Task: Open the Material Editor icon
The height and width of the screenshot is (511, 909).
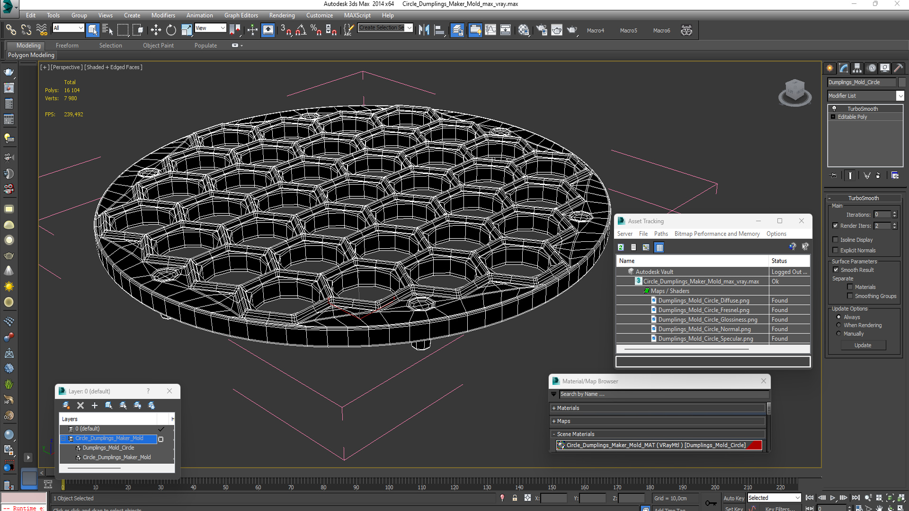Action: click(523, 30)
